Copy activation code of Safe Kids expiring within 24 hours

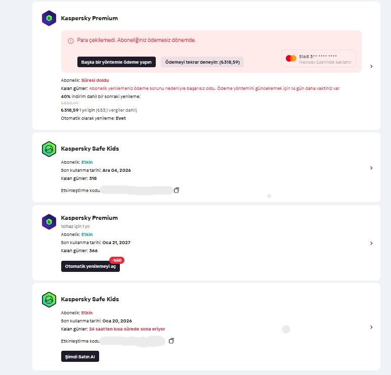coord(171,341)
